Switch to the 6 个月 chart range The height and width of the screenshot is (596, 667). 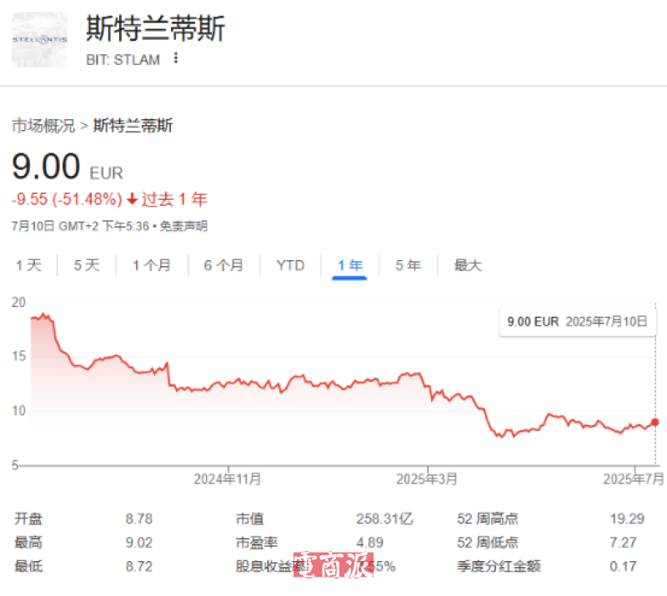tap(223, 265)
